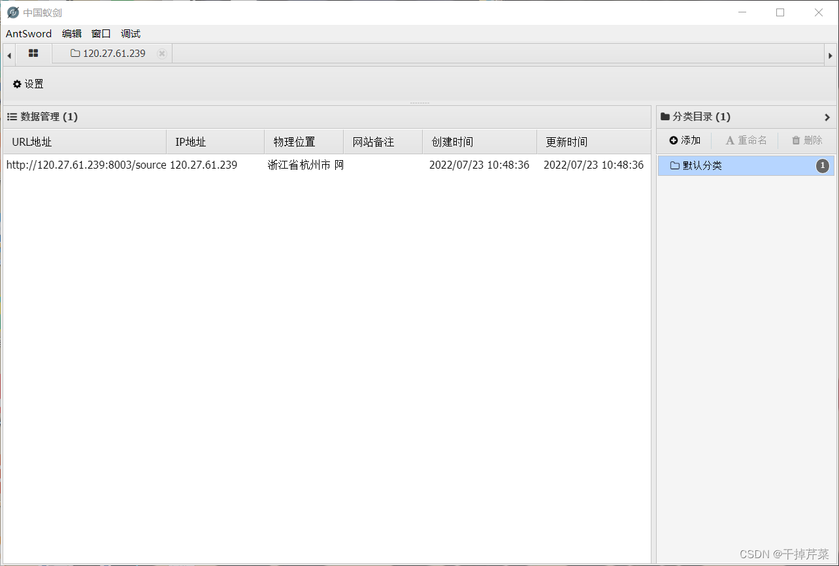Open the AntSword menu
This screenshot has width=839, height=566.
click(29, 33)
